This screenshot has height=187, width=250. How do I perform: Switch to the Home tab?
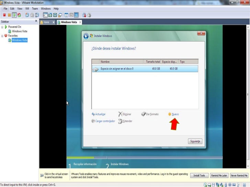[x=46, y=22]
